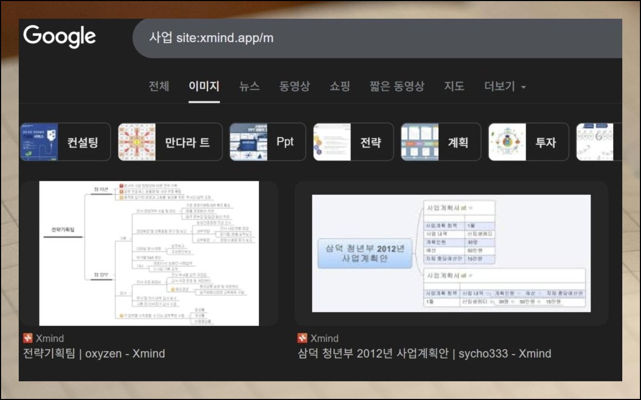Select the 계획 filter chip
Screen dimensions: 641x400
(x=441, y=142)
